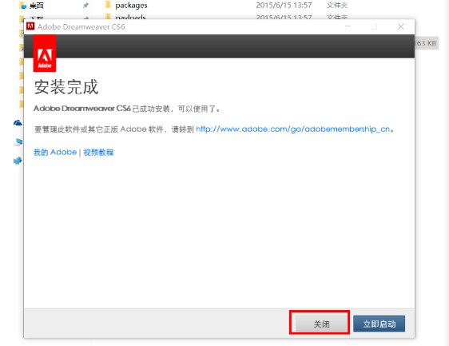Viewport: 449px width, 346px height.
Task: Click the 安装完成 heading
Action: pyautogui.click(x=66, y=87)
